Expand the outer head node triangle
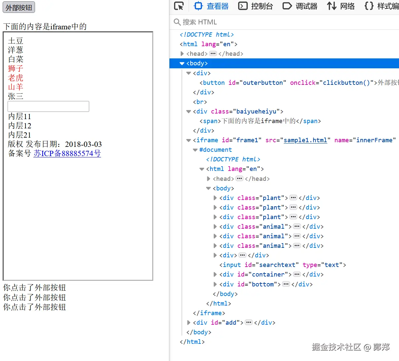Screen dimensions: 399x361 click(182, 54)
